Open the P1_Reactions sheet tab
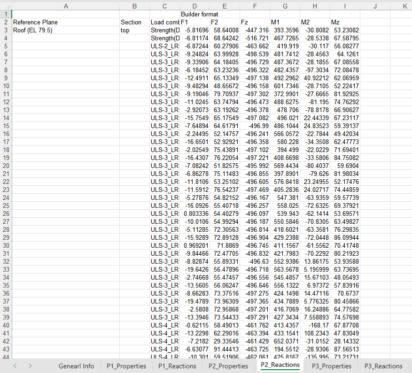The height and width of the screenshot is (373, 412). [177, 366]
